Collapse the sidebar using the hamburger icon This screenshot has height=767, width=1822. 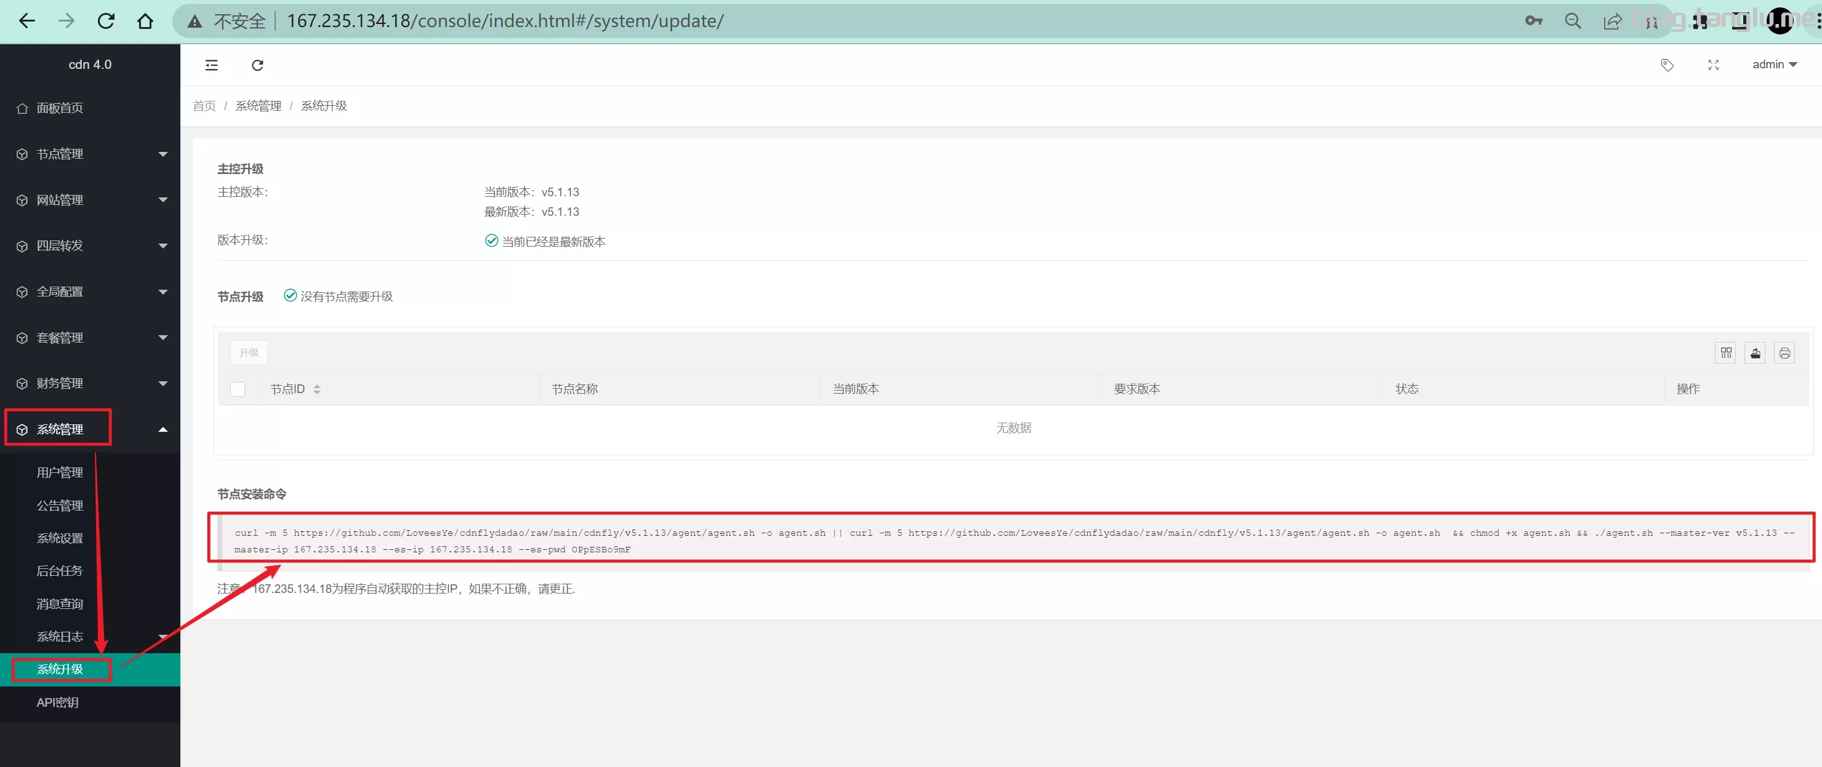point(211,65)
